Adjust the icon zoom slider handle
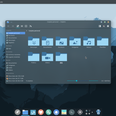The width and height of the screenshot is (116, 116). click(x=77, y=81)
